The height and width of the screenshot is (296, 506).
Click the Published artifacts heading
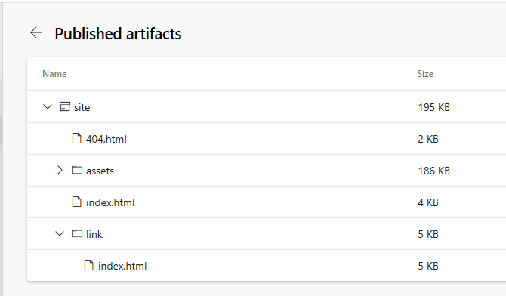[118, 34]
